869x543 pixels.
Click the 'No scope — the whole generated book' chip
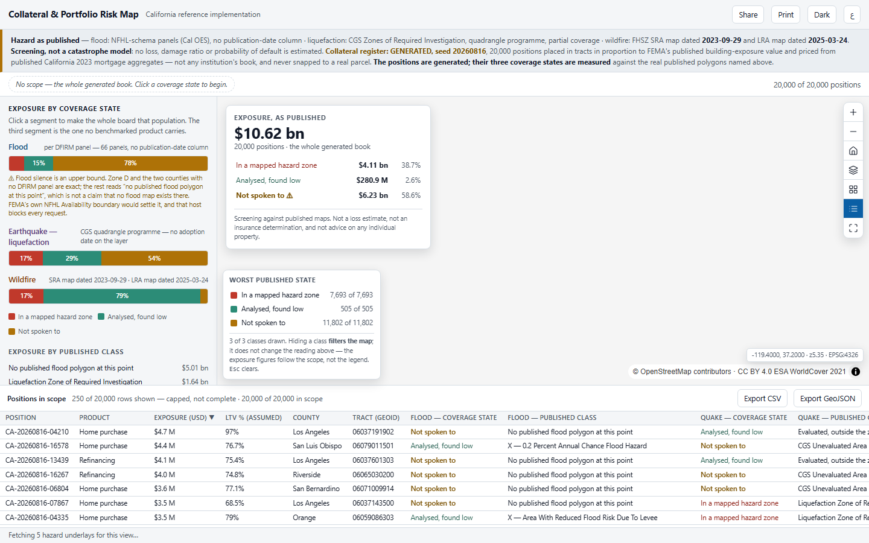point(122,84)
